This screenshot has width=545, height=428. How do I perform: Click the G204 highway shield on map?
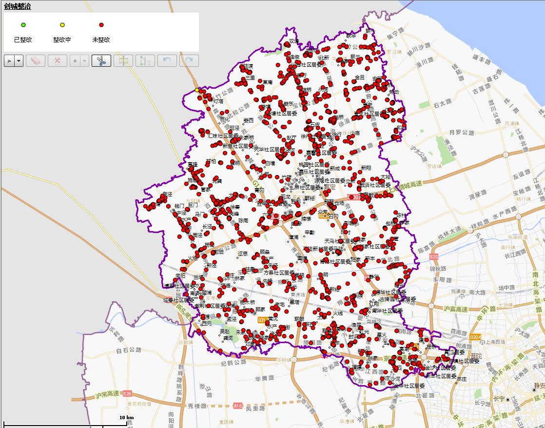(475, 337)
